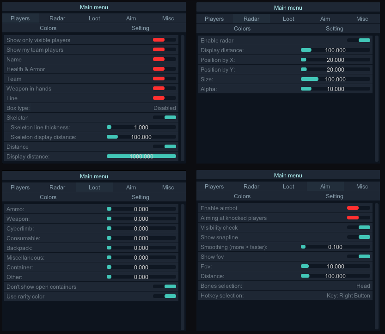Open the Colors tab in Radar panel

242,28
